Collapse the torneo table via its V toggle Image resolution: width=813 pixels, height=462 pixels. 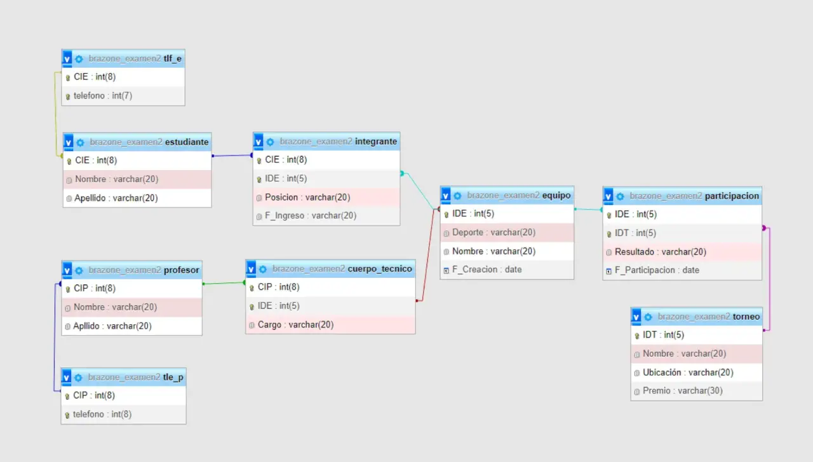click(x=636, y=317)
